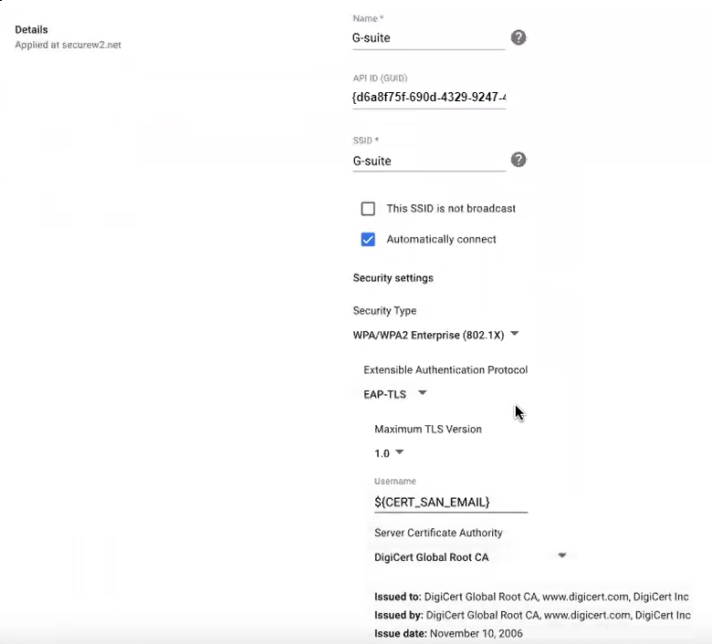Uncheck the 'Automatically connect' checkbox
This screenshot has height=644, width=712.
[368, 240]
